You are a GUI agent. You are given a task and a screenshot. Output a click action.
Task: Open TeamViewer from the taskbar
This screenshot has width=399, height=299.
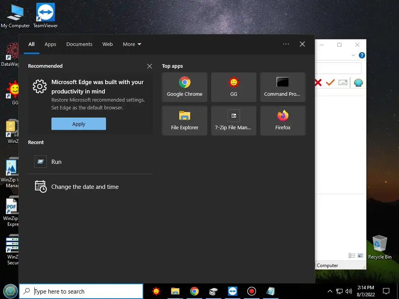232,291
